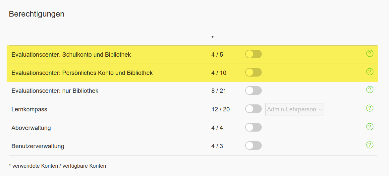This screenshot has height=176, width=389.
Task: Select the Lernkompass row label
Action: 29,109
